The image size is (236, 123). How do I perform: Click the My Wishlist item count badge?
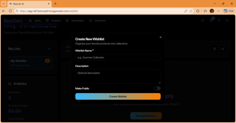[47, 61]
